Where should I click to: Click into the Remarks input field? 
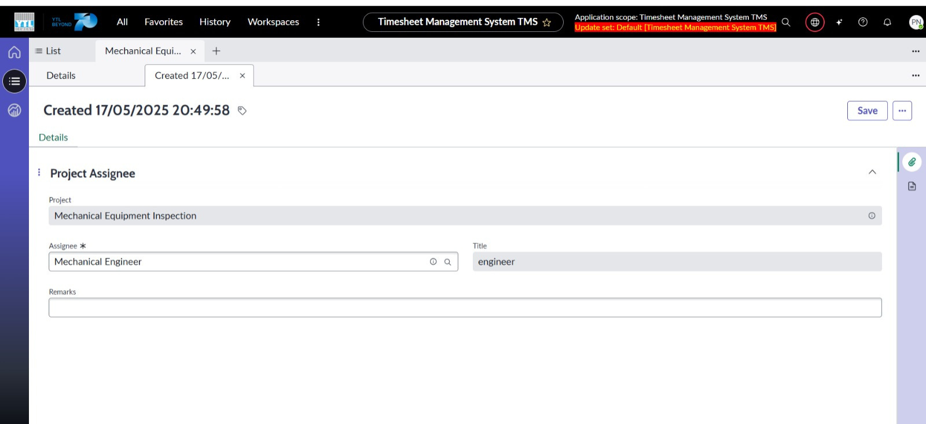click(x=465, y=308)
